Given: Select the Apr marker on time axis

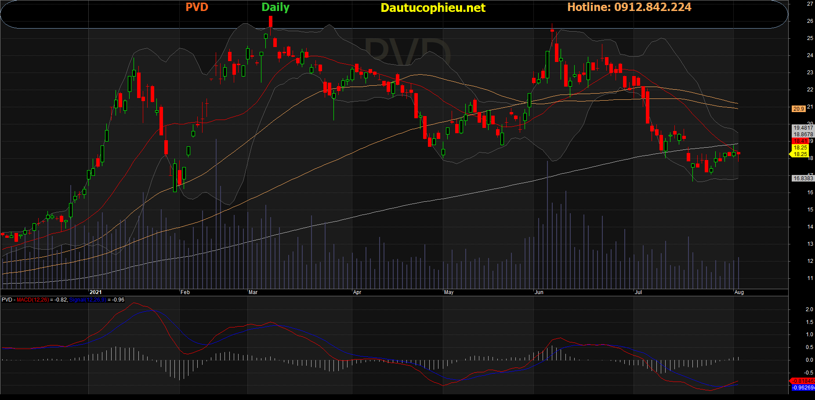Looking at the screenshot, I should click(357, 292).
